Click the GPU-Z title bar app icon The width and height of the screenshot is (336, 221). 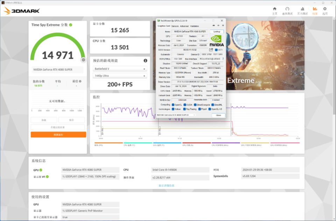click(159, 21)
